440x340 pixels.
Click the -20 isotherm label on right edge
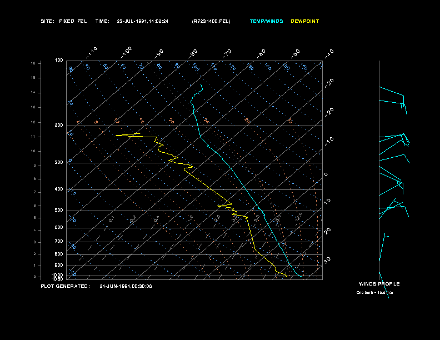329,112
